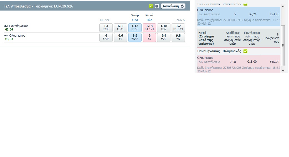
Task: Click the Ολυμπιακός team name in market
Action: tap(17, 36)
